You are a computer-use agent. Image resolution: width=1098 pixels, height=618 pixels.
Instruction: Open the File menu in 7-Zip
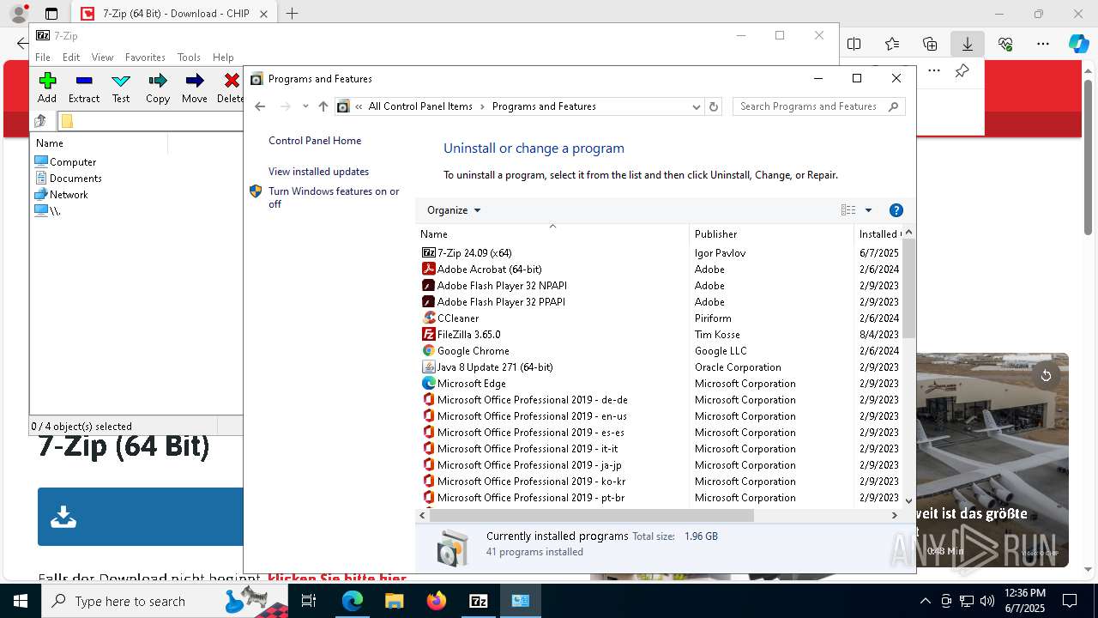(43, 58)
